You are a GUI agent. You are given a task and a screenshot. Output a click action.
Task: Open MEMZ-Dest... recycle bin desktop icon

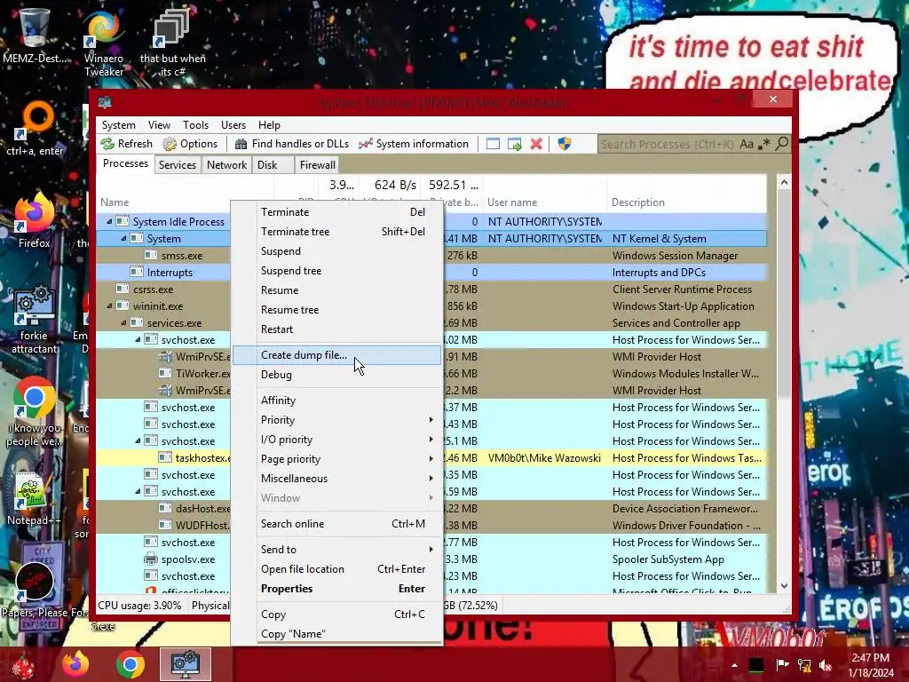click(35, 35)
